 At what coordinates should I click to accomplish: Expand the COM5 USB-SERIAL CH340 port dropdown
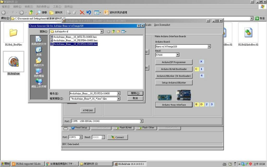142,121
